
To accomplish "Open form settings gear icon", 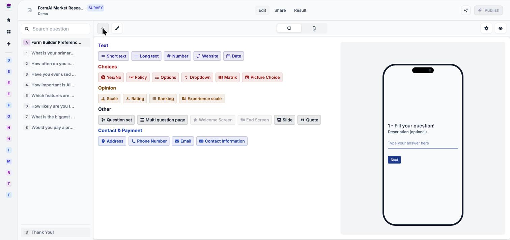I will (x=486, y=28).
